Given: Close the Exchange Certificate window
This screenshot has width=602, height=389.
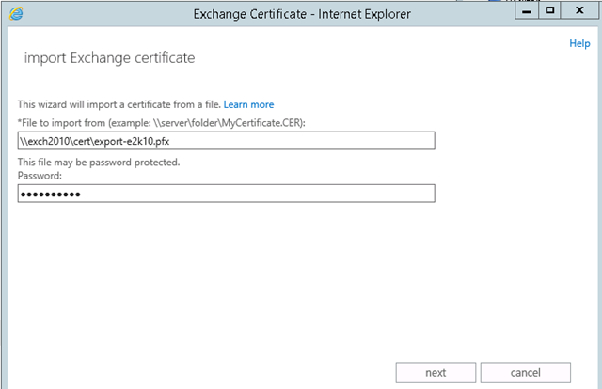Looking at the screenshot, I should click(580, 10).
